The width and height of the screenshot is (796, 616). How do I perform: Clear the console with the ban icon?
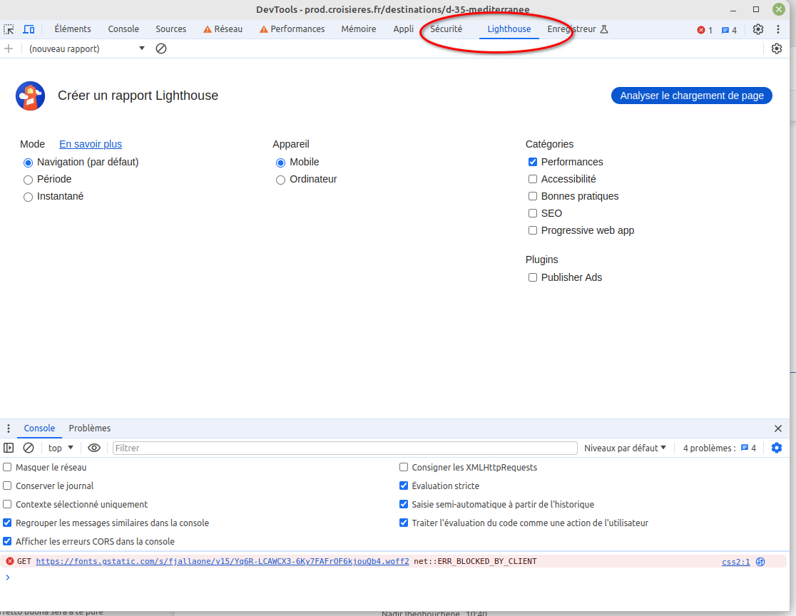point(29,448)
